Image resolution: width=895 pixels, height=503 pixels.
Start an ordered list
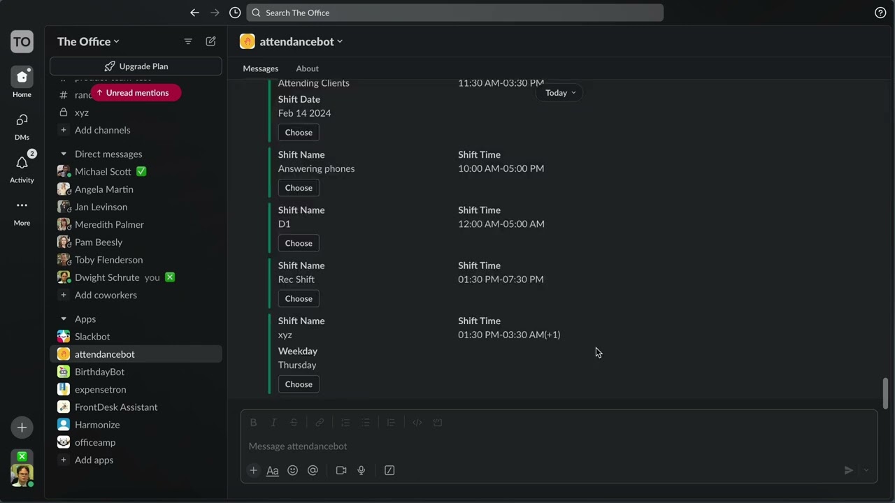coord(345,422)
